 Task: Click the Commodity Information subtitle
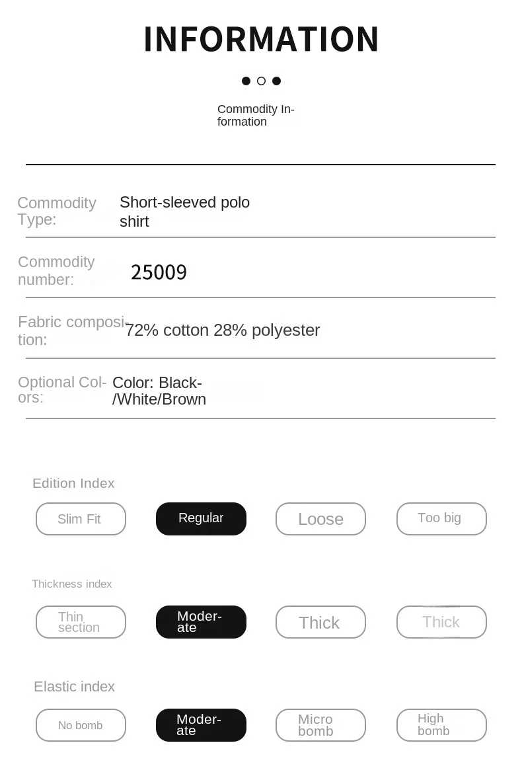coord(256,115)
